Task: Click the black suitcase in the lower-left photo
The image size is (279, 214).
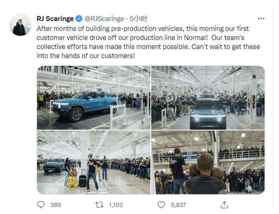Action: pos(83,180)
